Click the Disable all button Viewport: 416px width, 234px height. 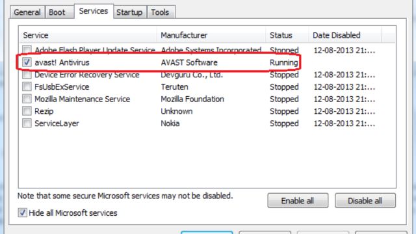(365, 201)
